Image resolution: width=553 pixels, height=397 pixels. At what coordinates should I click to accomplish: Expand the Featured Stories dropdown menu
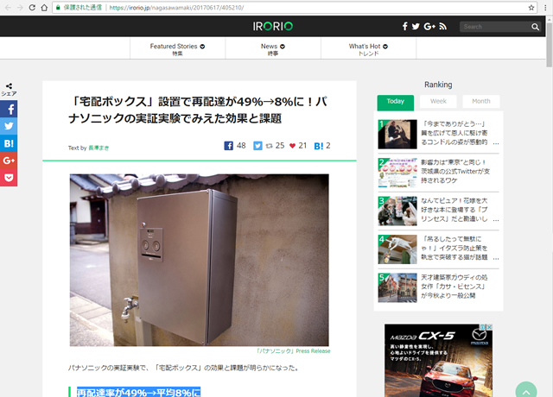click(x=177, y=49)
